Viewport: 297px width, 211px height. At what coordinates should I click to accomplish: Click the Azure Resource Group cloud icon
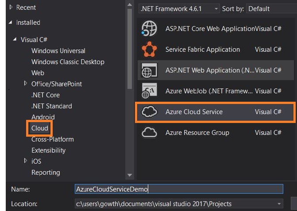pyautogui.click(x=149, y=132)
